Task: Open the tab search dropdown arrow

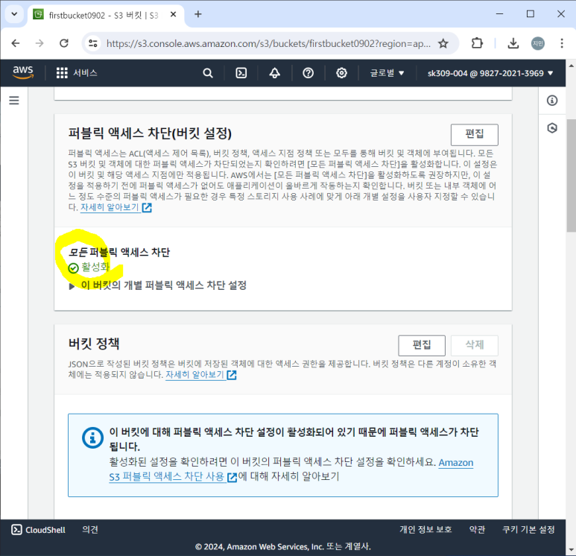Action: [x=14, y=14]
